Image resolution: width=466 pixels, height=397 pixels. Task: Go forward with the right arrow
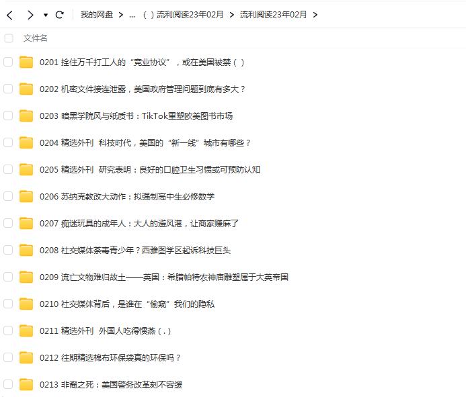coord(30,15)
